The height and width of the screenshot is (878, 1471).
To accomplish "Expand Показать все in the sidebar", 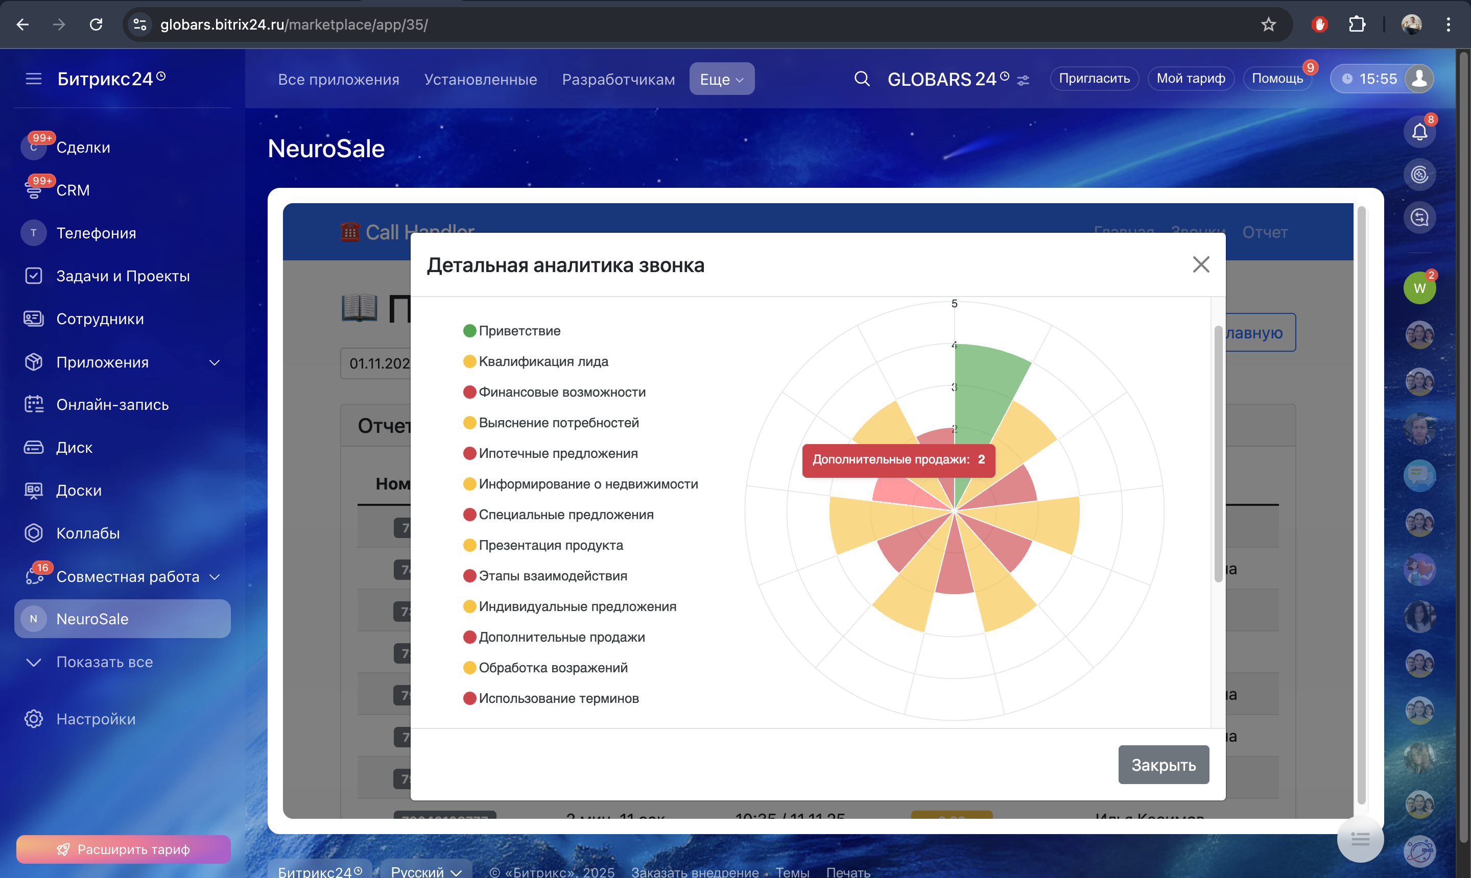I will (104, 662).
